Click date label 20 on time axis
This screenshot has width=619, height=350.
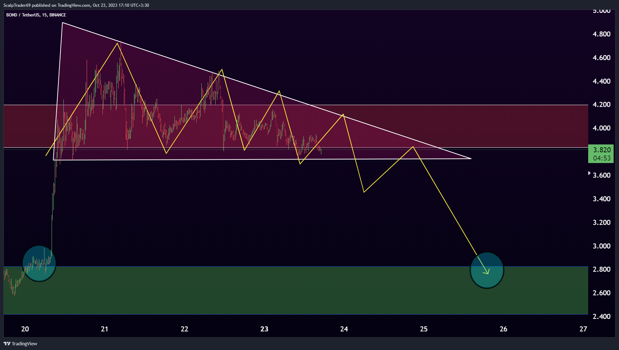point(25,329)
